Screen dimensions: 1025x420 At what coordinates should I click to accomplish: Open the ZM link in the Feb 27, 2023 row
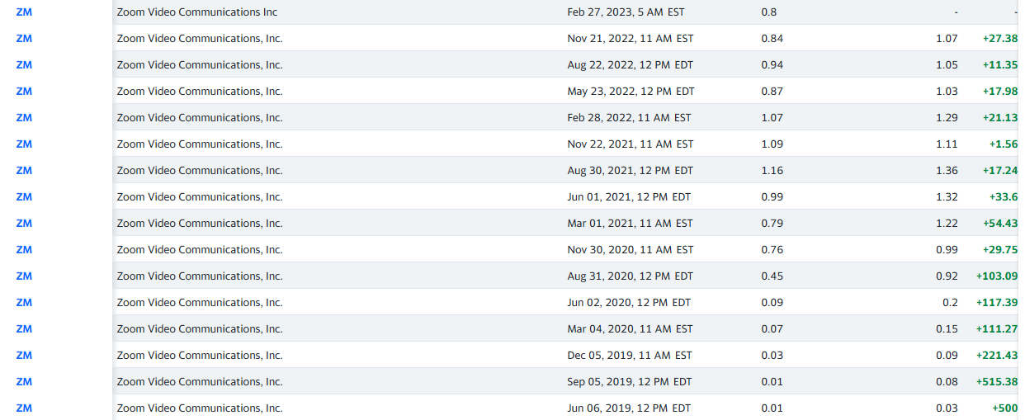(24, 12)
